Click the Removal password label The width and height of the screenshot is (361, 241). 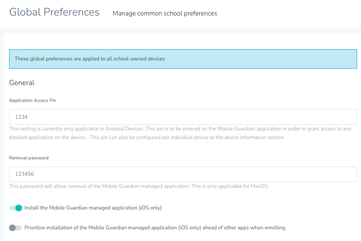pyautogui.click(x=29, y=158)
